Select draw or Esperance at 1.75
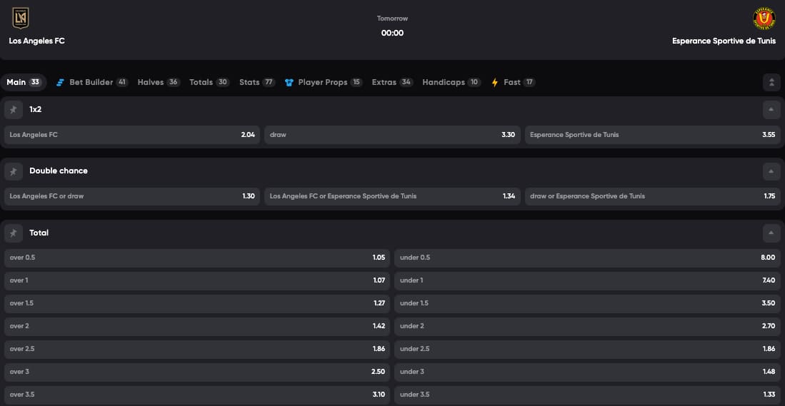 (x=653, y=196)
